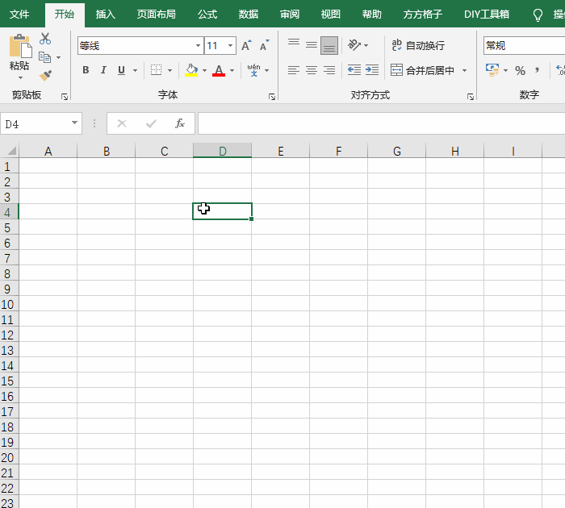The image size is (565, 508).
Task: Open the 常规 number format box
Action: pos(524,45)
